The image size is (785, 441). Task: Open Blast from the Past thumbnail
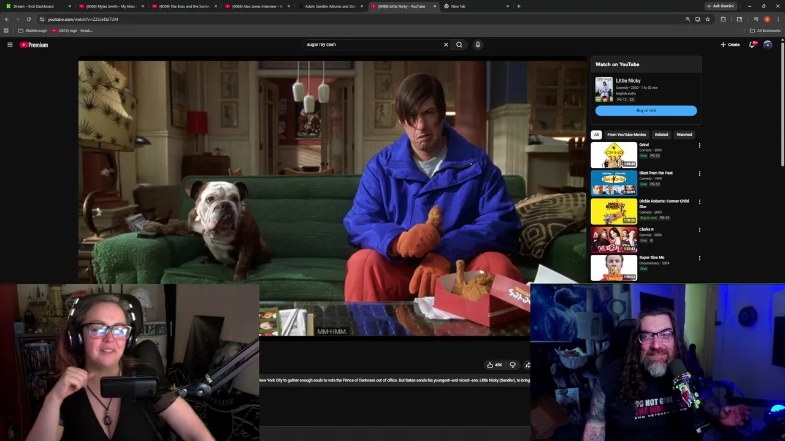click(x=614, y=183)
